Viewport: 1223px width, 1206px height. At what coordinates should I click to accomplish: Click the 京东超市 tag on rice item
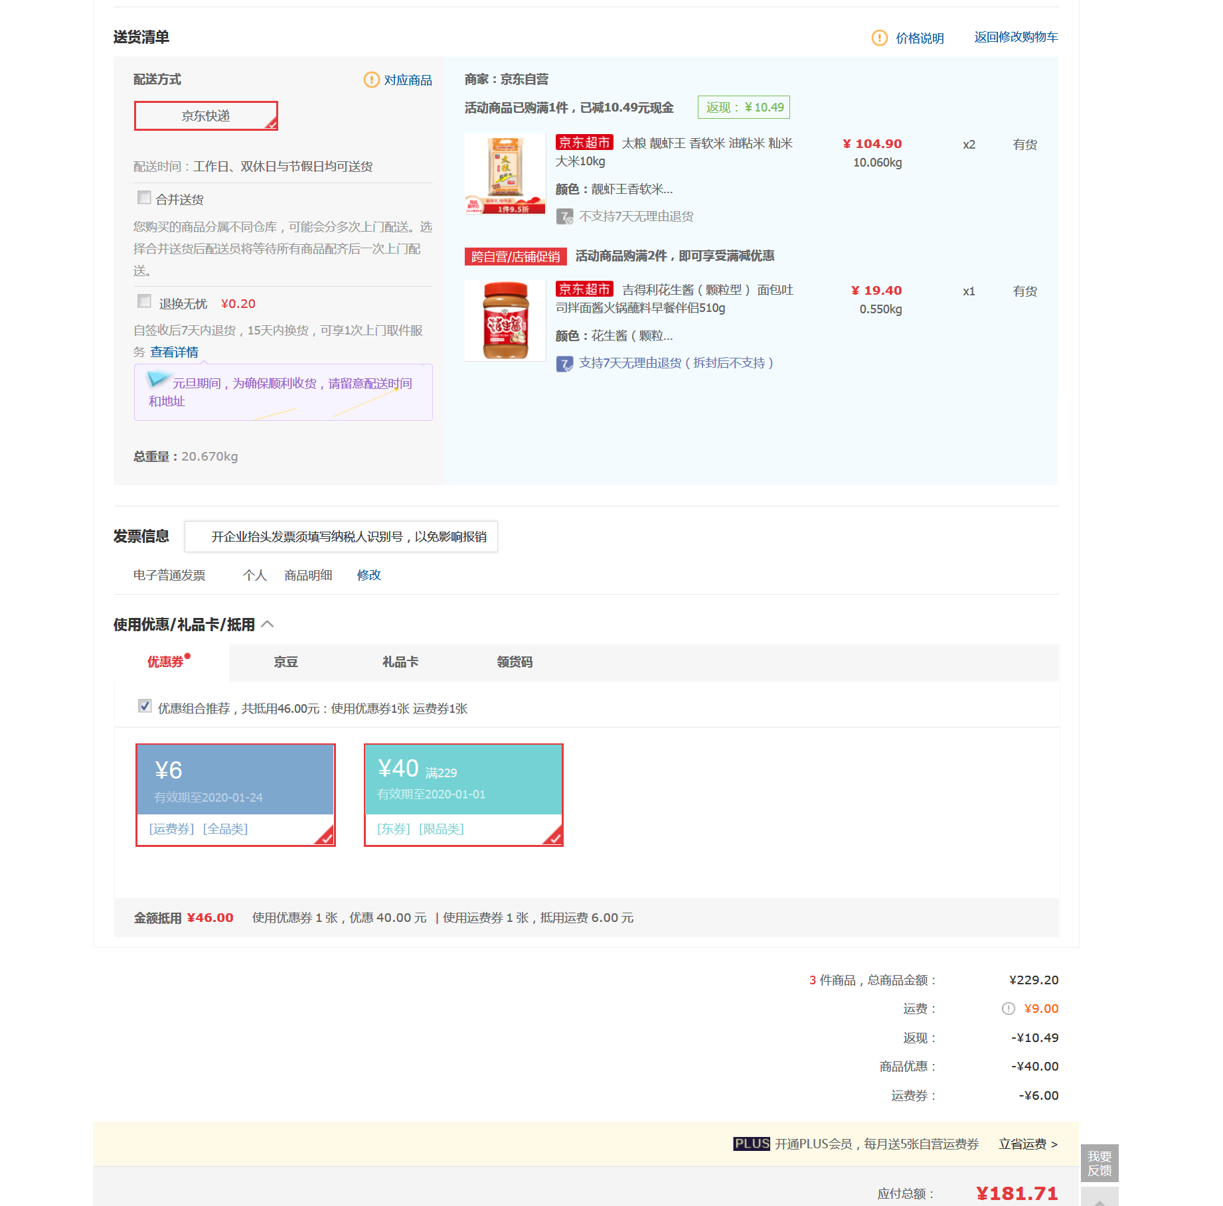[584, 143]
